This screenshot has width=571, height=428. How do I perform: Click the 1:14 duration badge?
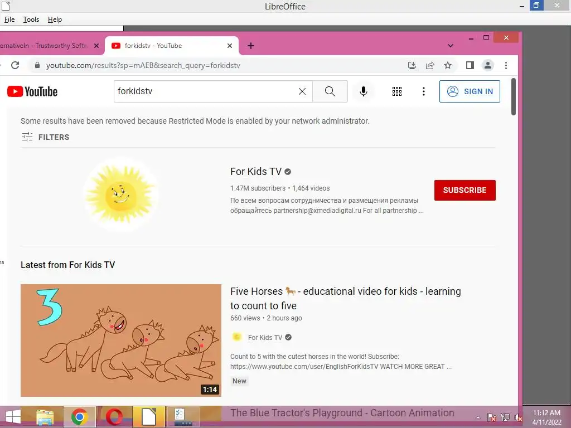click(210, 390)
